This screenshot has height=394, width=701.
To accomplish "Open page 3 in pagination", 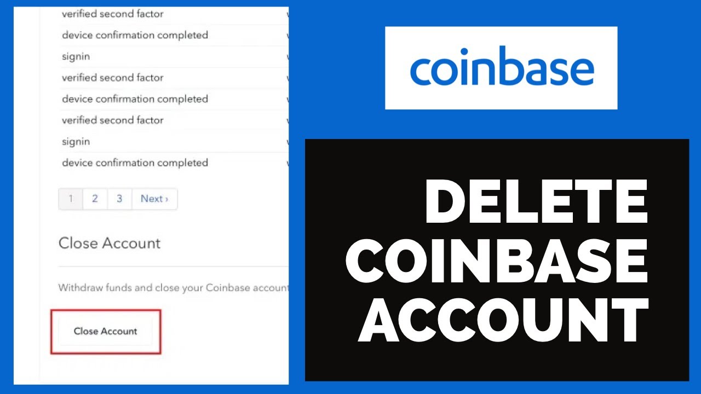I will (119, 199).
